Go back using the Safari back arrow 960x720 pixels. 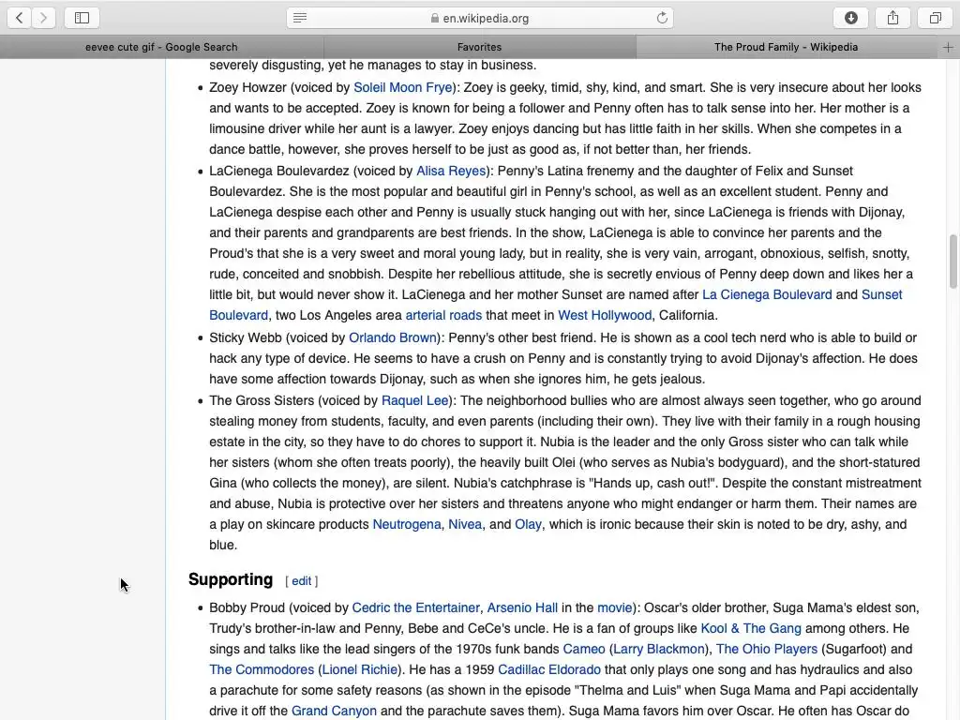19,18
